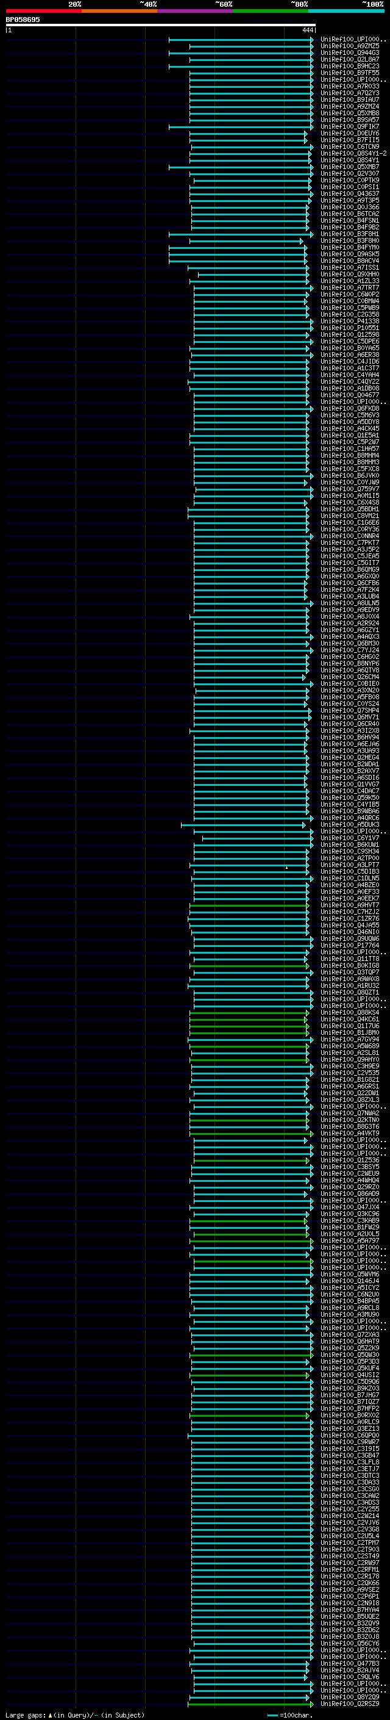Select hit label UniRef100_D0EUY6
This screenshot has width=390, height=1720.
tap(350, 133)
